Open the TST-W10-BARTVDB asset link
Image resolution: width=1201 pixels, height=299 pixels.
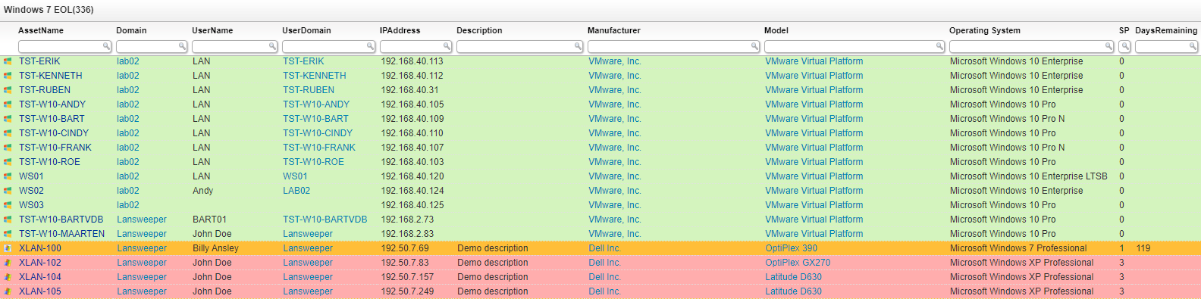[x=61, y=220]
